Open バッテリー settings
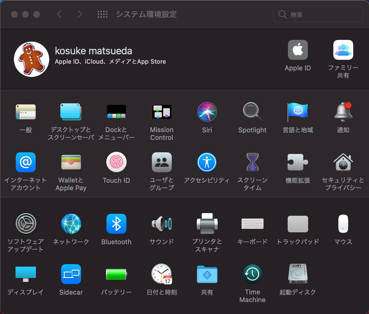The width and height of the screenshot is (369, 314). 116,274
